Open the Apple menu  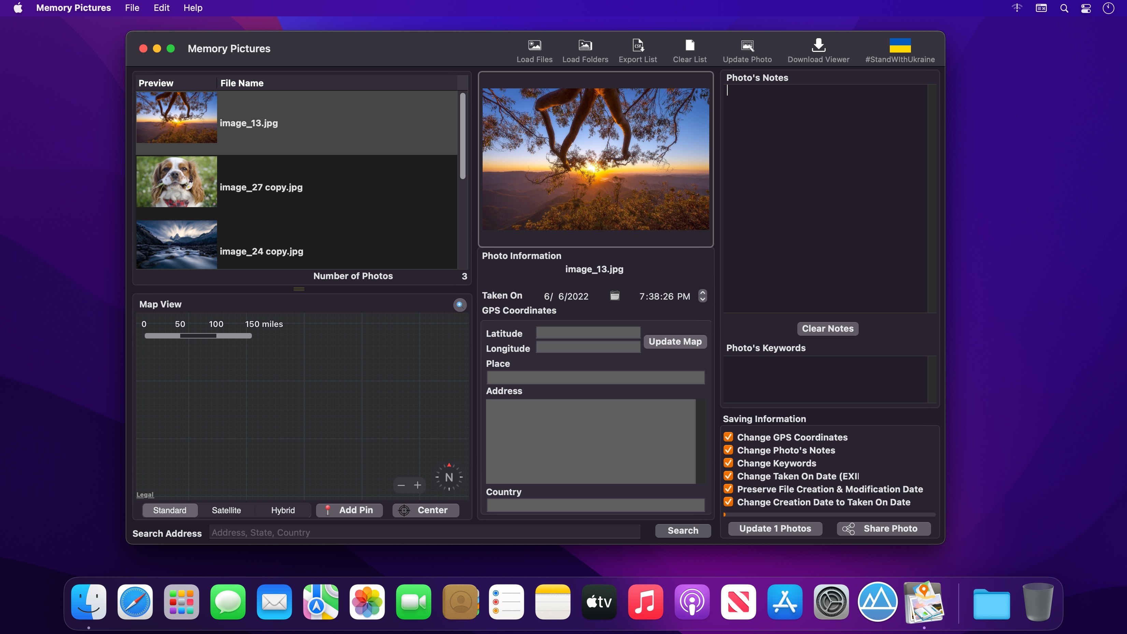[18, 8]
